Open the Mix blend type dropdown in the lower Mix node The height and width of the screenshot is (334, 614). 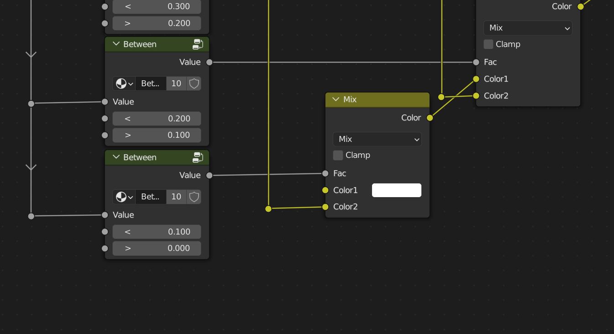(x=377, y=140)
